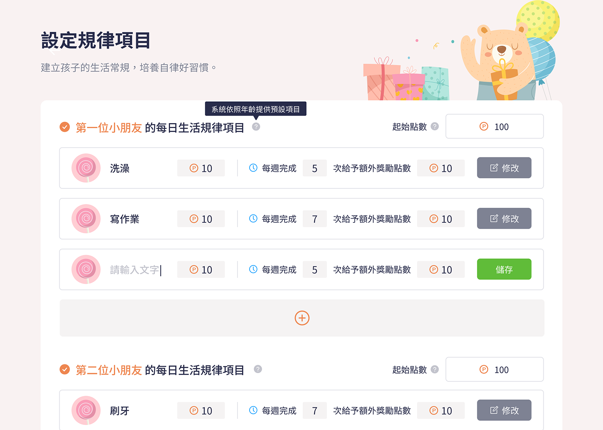Click the weekly count 5 in new rule row
This screenshot has width=603, height=430.
click(314, 270)
